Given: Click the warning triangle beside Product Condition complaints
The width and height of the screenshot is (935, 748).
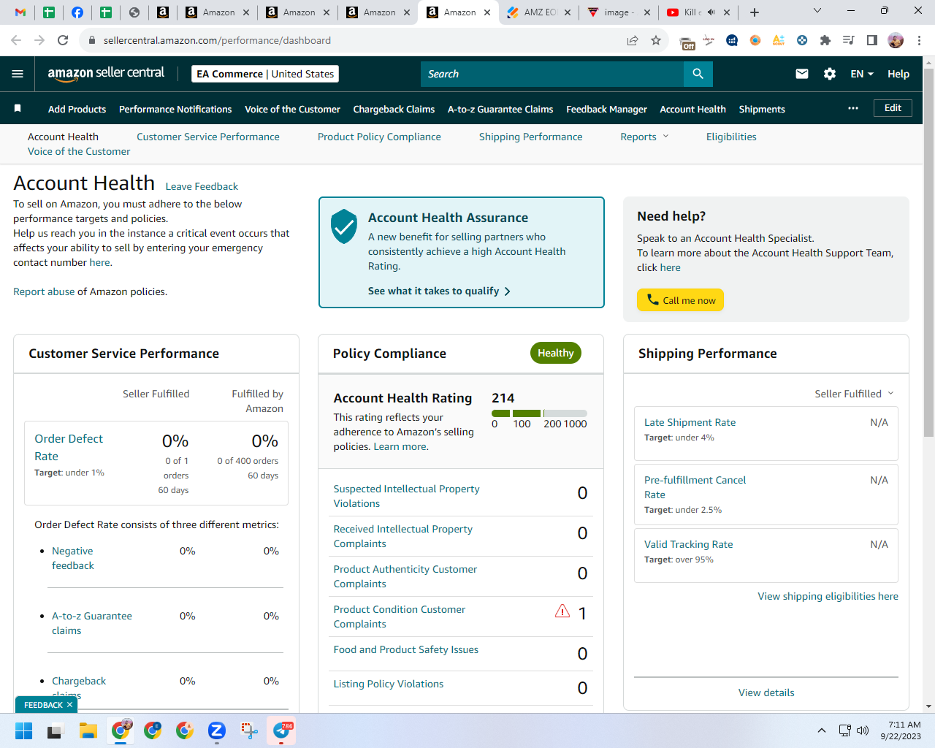Looking at the screenshot, I should (x=562, y=611).
